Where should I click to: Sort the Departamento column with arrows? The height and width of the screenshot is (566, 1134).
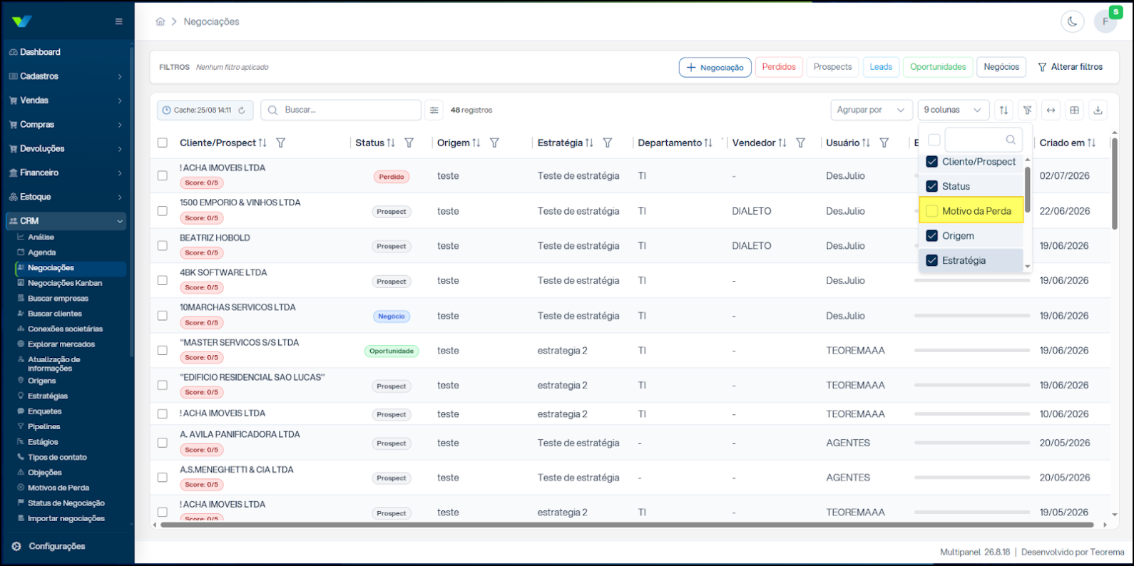[708, 143]
